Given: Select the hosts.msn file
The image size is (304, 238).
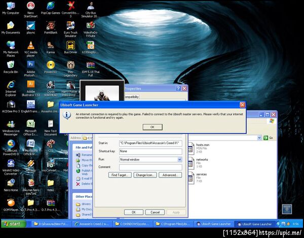Looking at the screenshot, I should point(198,148).
